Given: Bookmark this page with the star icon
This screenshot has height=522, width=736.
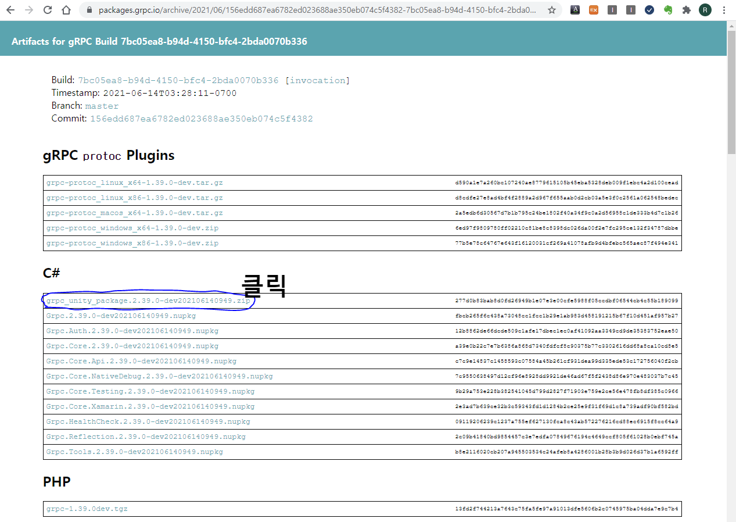Looking at the screenshot, I should click(x=551, y=10).
